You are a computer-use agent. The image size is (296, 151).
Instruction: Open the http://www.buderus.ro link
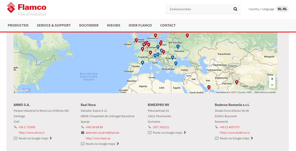pyautogui.click(x=234, y=133)
